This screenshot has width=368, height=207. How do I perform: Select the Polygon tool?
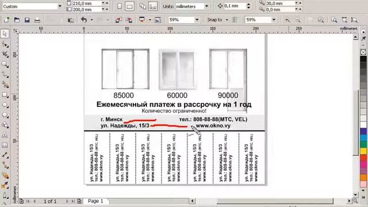pyautogui.click(x=5, y=115)
